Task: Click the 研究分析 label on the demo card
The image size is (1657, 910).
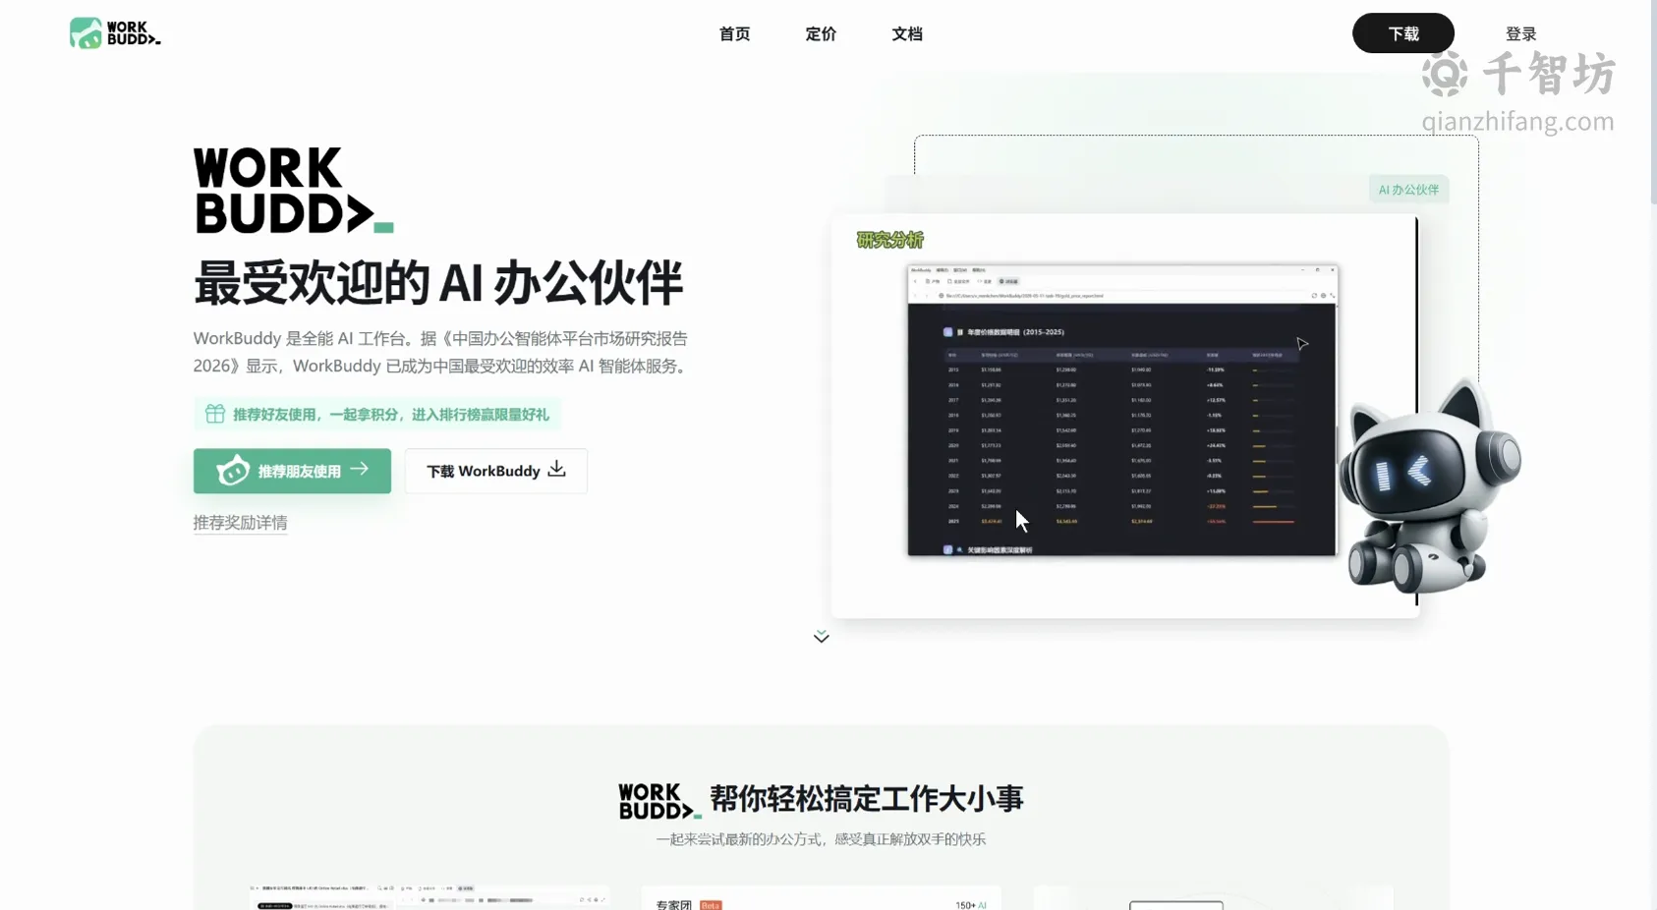Action: [x=889, y=240]
